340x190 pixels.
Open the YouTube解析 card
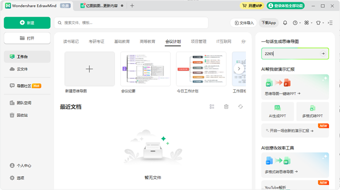pos(295,185)
